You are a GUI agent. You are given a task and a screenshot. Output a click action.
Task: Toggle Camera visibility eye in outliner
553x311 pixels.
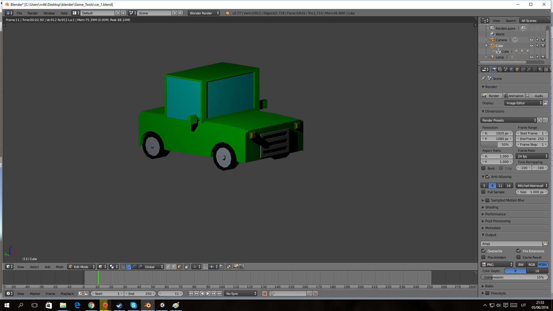pyautogui.click(x=532, y=40)
